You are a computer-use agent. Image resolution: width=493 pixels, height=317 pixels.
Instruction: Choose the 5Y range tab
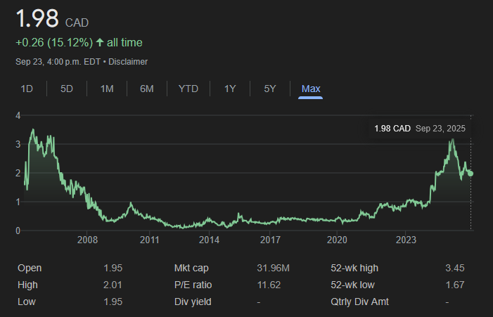point(270,89)
